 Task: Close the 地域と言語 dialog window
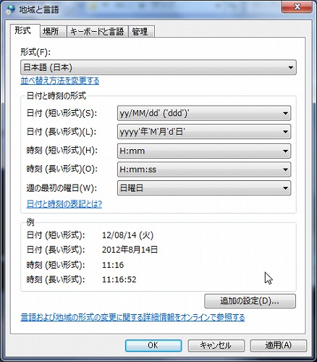(x=297, y=7)
